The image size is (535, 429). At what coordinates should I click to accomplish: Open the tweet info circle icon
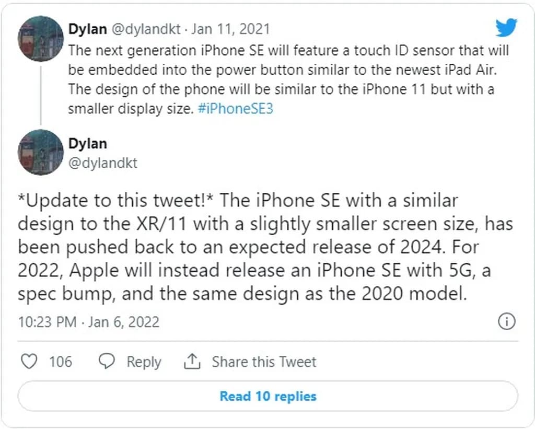pyautogui.click(x=507, y=321)
